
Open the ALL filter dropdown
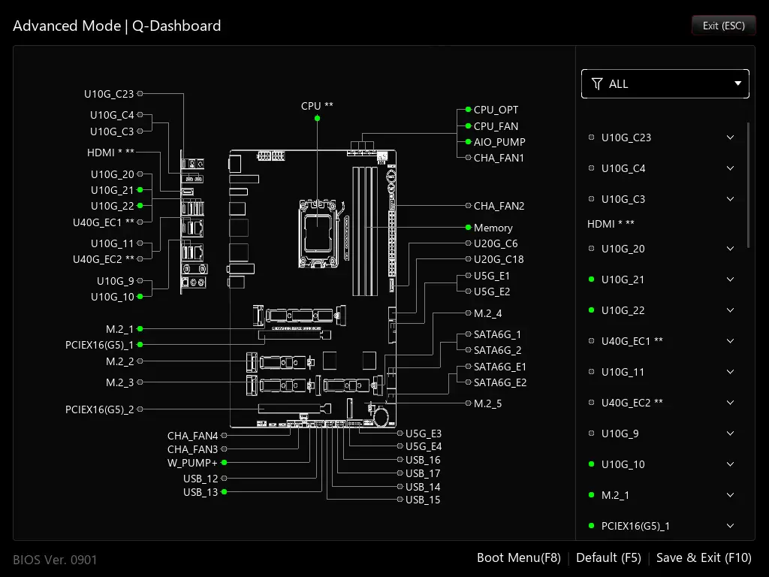(665, 84)
